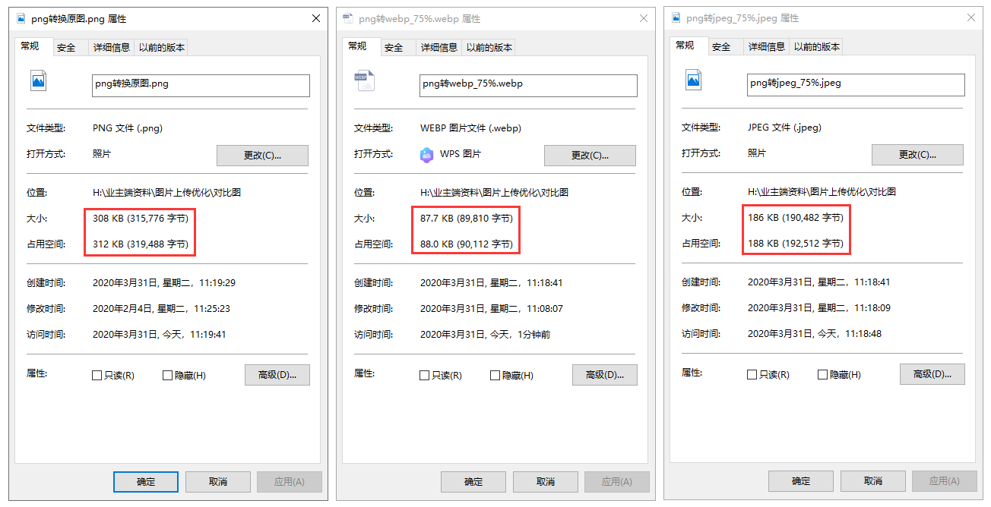Click the JPEG file thumbnail icon in right dialog
This screenshot has width=991, height=507.
coord(692,80)
